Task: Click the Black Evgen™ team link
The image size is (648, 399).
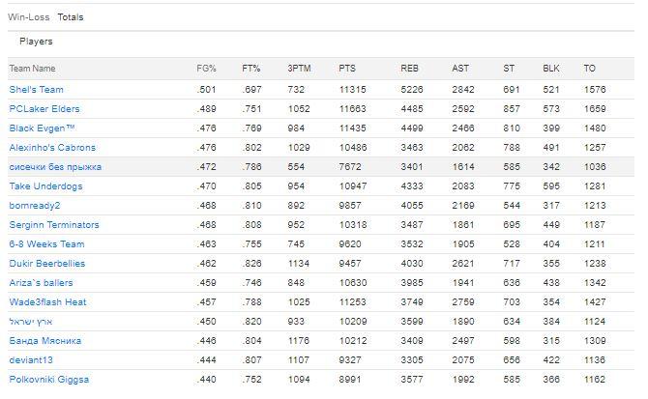Action: coord(42,128)
